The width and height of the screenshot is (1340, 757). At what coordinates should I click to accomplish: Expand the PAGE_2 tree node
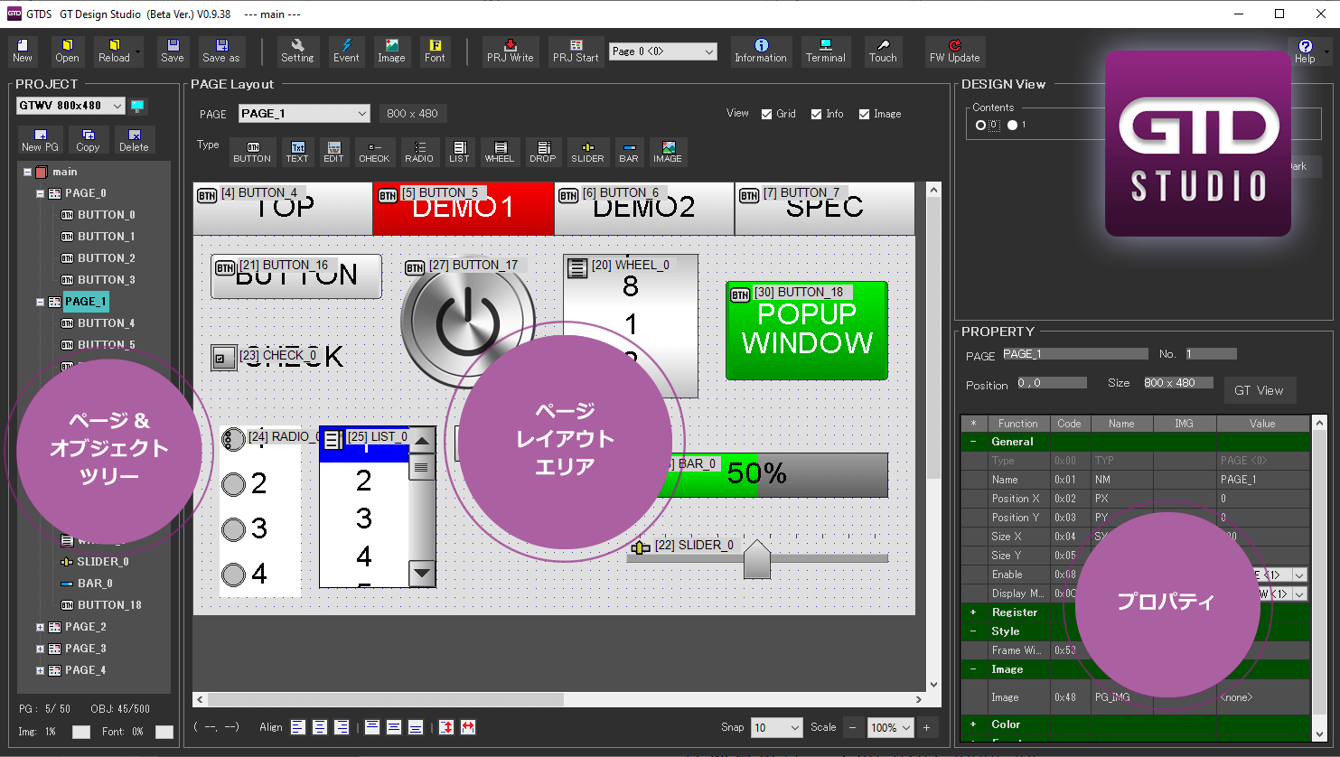point(40,627)
